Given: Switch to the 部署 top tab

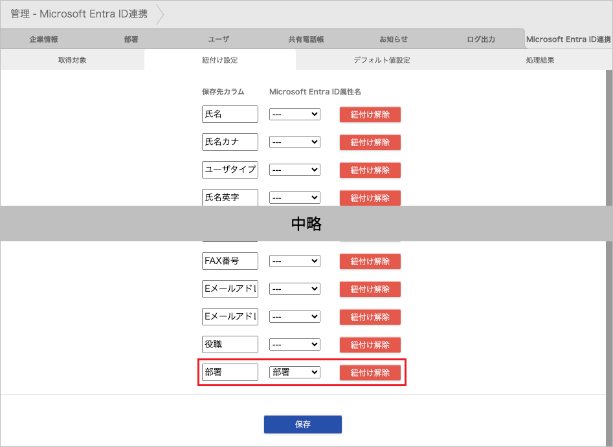Looking at the screenshot, I should click(x=131, y=39).
